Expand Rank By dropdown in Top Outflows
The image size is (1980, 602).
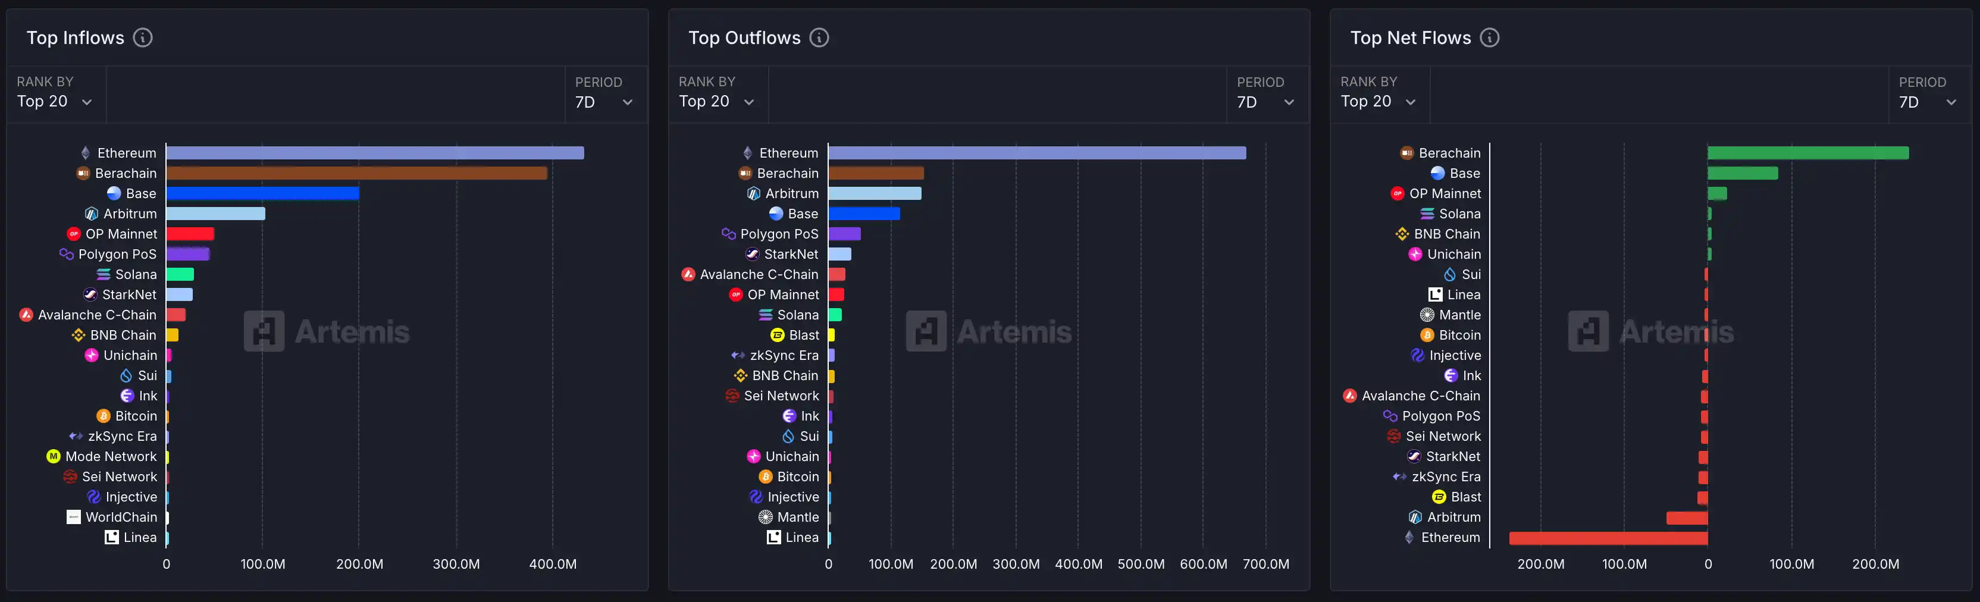(716, 102)
